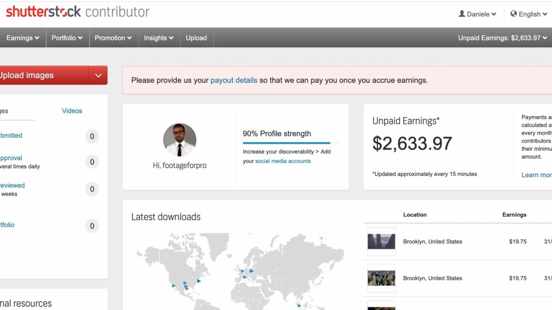Click the Hi, footageforpro greeting text
The image size is (552, 310).
[180, 165]
